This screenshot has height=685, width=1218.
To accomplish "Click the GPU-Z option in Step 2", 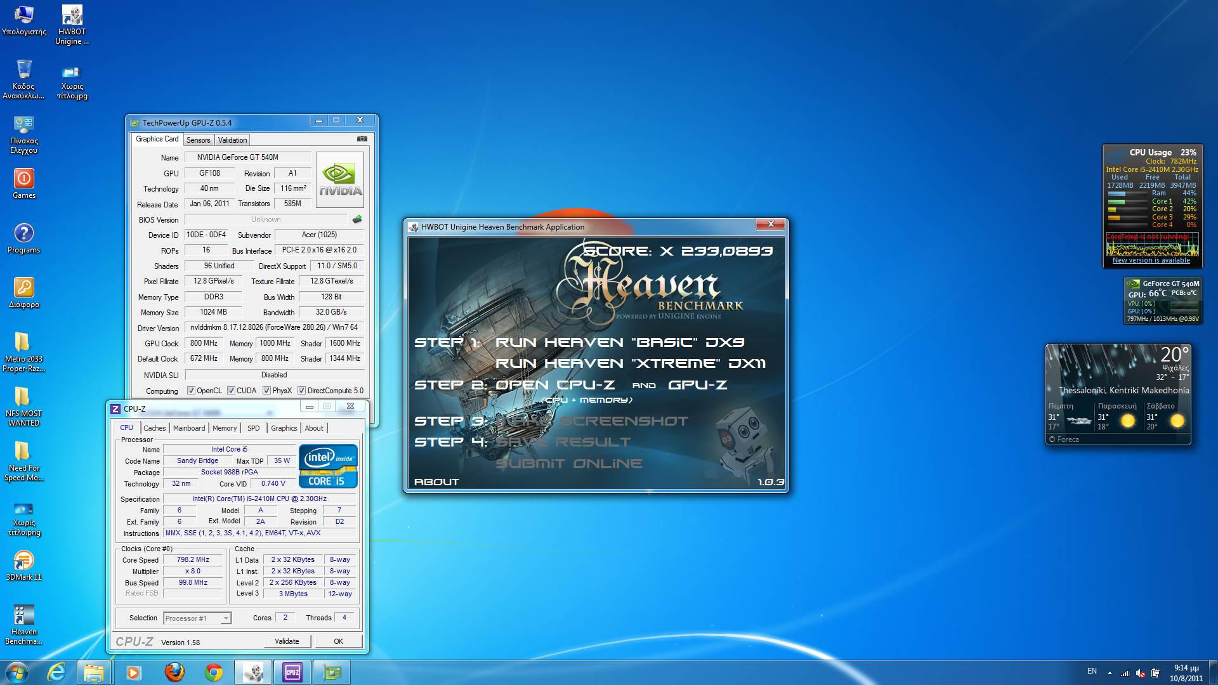I will coord(697,385).
